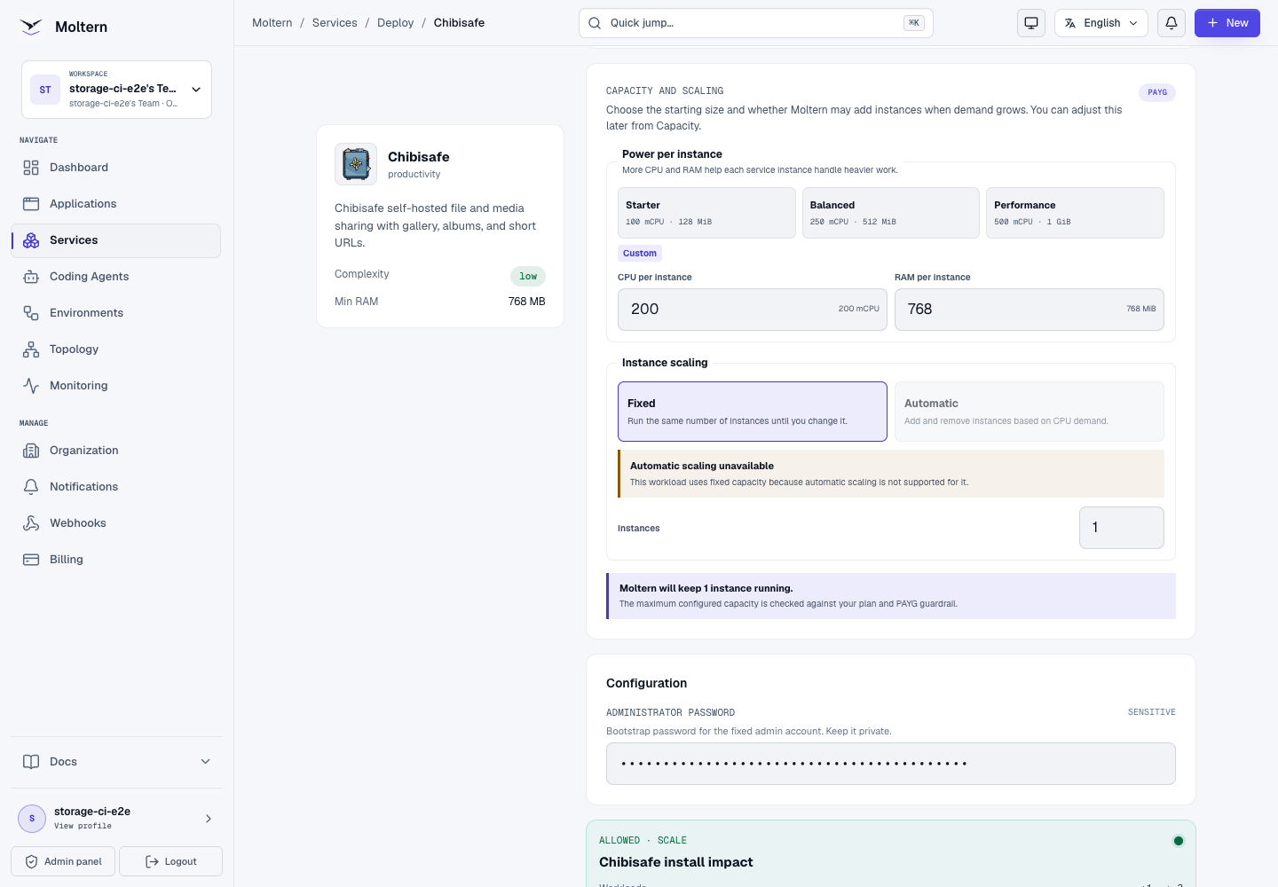The image size is (1278, 887).
Task: Select Automatic instance scaling
Action: click(x=1029, y=412)
